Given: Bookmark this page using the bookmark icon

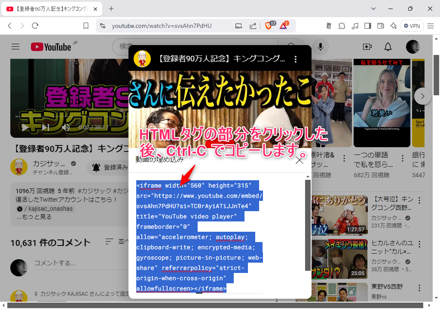Looking at the screenshot, I should pyautogui.click(x=86, y=26).
